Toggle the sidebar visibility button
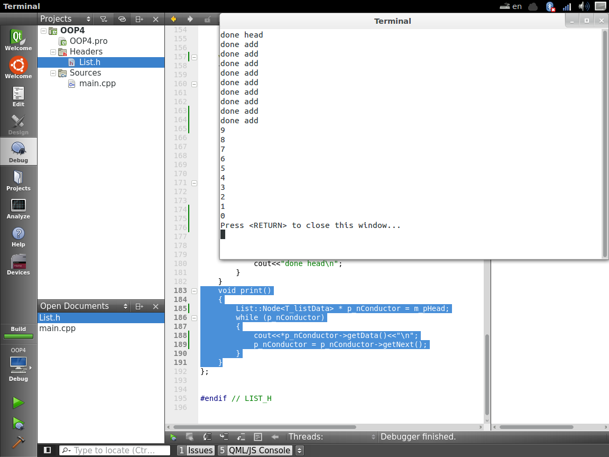Screen dimensions: 609x457 (47, 450)
